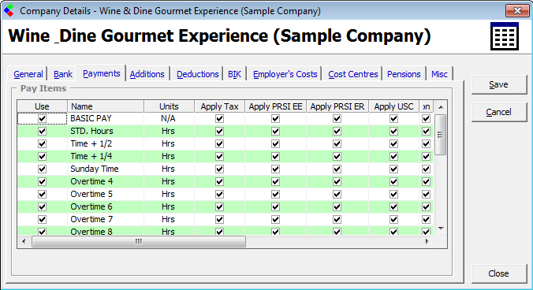This screenshot has height=290, width=533.
Task: Click the horizontal scroll left arrow
Action: coord(24,241)
